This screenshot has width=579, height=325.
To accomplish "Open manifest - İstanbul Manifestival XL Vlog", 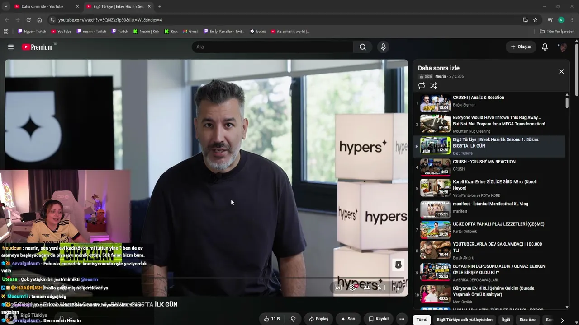I will point(489,209).
